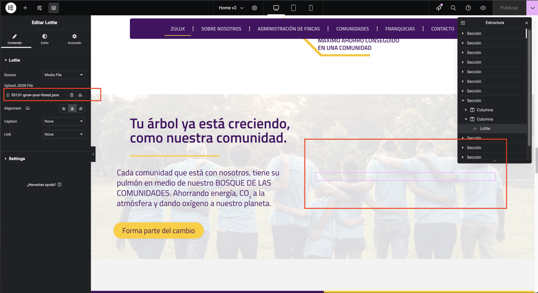The width and height of the screenshot is (538, 293).
Task: Click Forma parte del cambio button
Action: click(x=159, y=231)
